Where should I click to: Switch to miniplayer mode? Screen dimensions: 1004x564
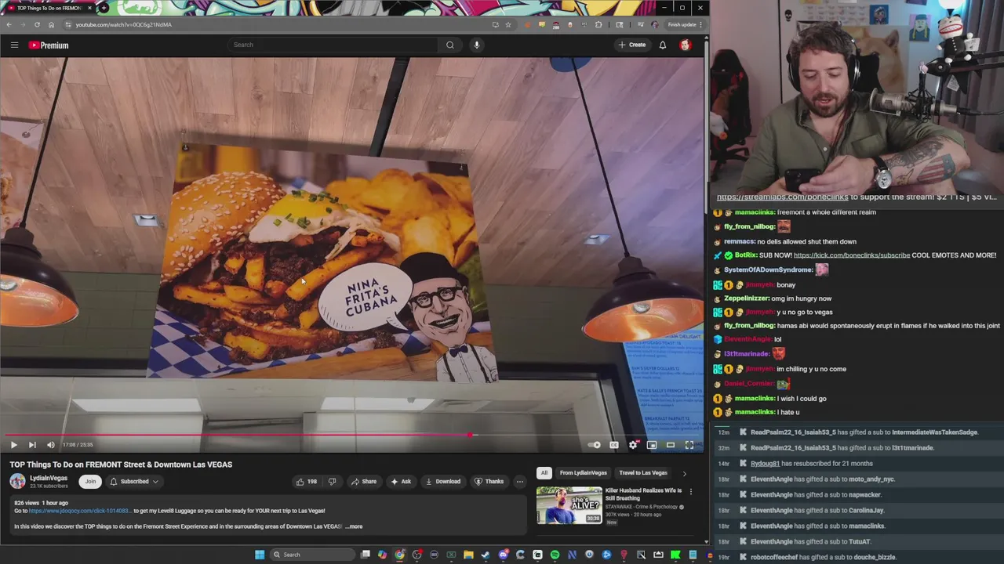click(652, 445)
